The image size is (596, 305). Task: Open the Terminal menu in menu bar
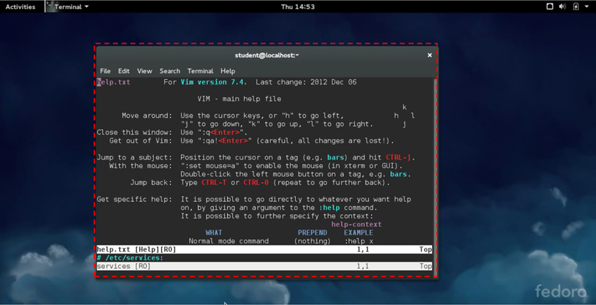point(200,71)
